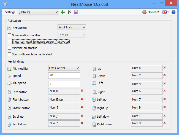The image size is (179, 135).
Task: Select the Left button Num 0 field
Action: [x=64, y=91]
